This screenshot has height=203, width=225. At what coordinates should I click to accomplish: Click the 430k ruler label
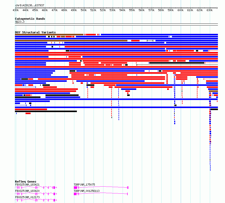(x=16, y=10)
